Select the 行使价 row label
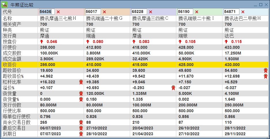270x139 pixels. [10, 47]
